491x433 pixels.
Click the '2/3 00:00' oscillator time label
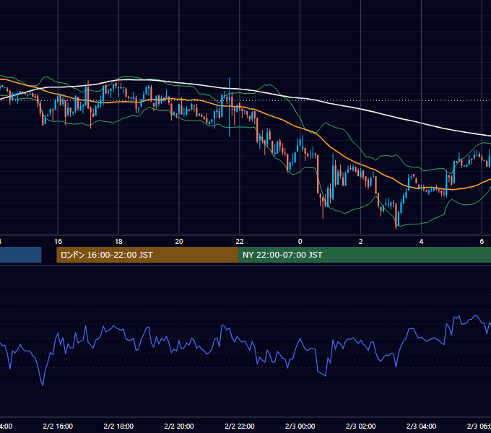[x=300, y=426]
